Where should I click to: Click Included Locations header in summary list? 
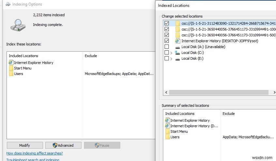click(180, 114)
